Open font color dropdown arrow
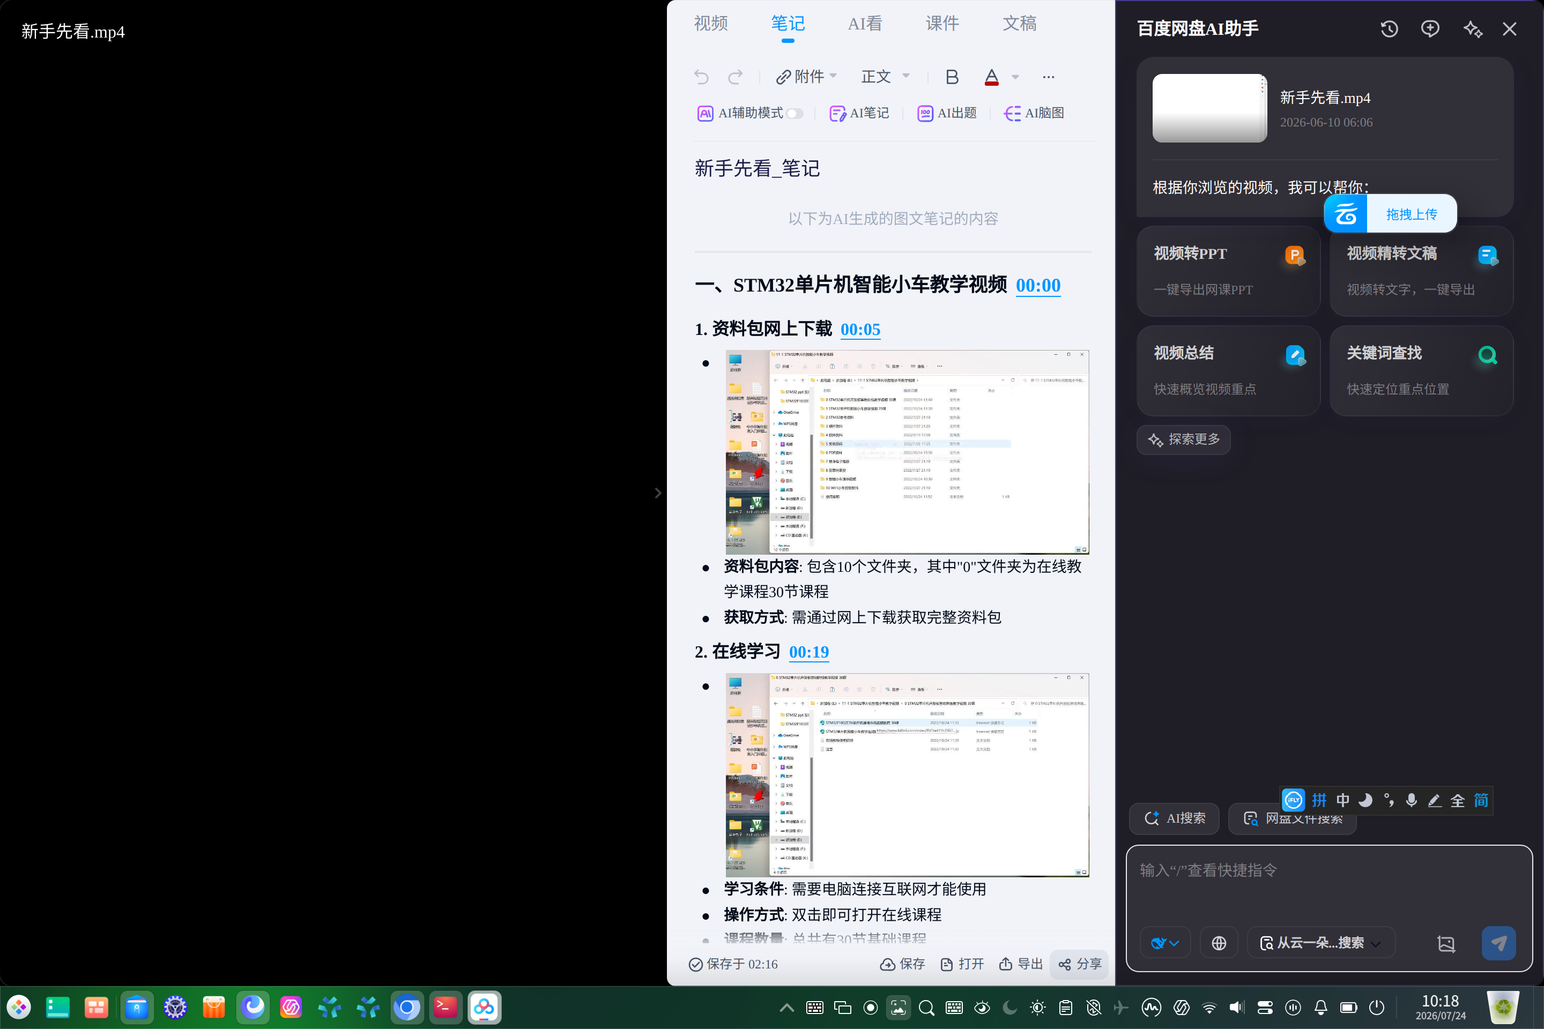Screen dimensions: 1544x1029 [x=1015, y=77]
